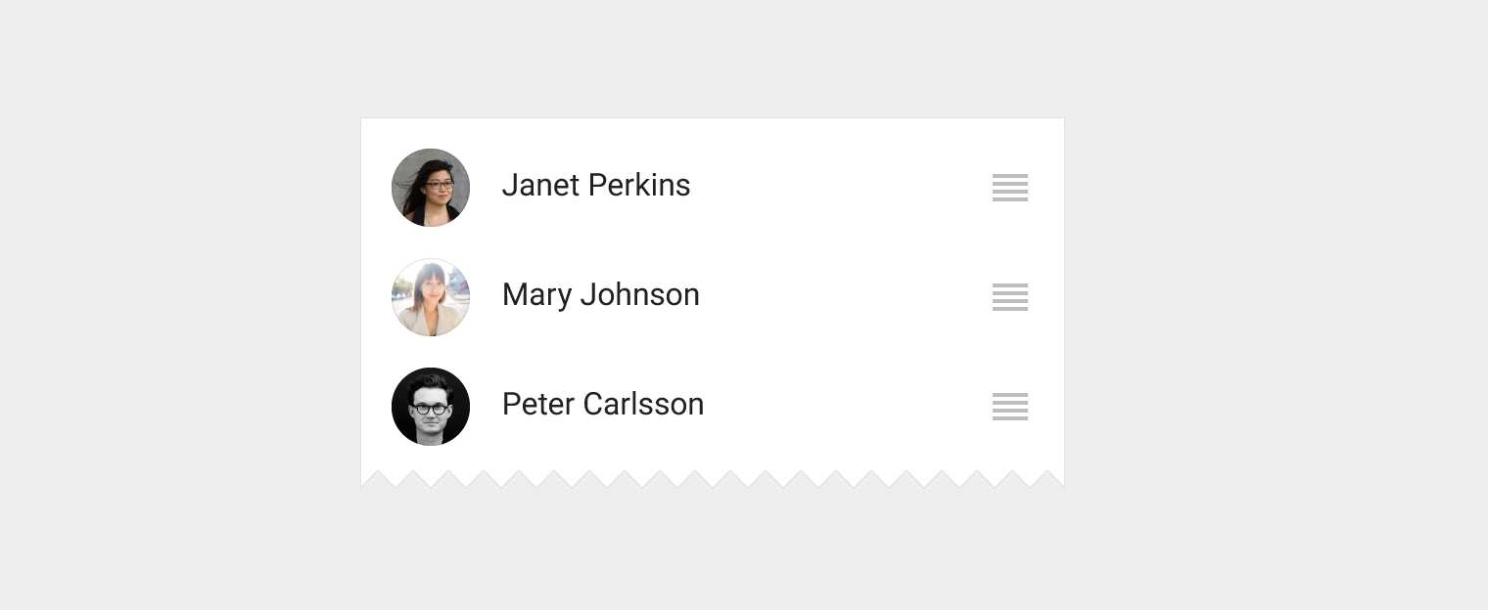
Task: Click the Janet Perkins name label
Action: point(595,186)
